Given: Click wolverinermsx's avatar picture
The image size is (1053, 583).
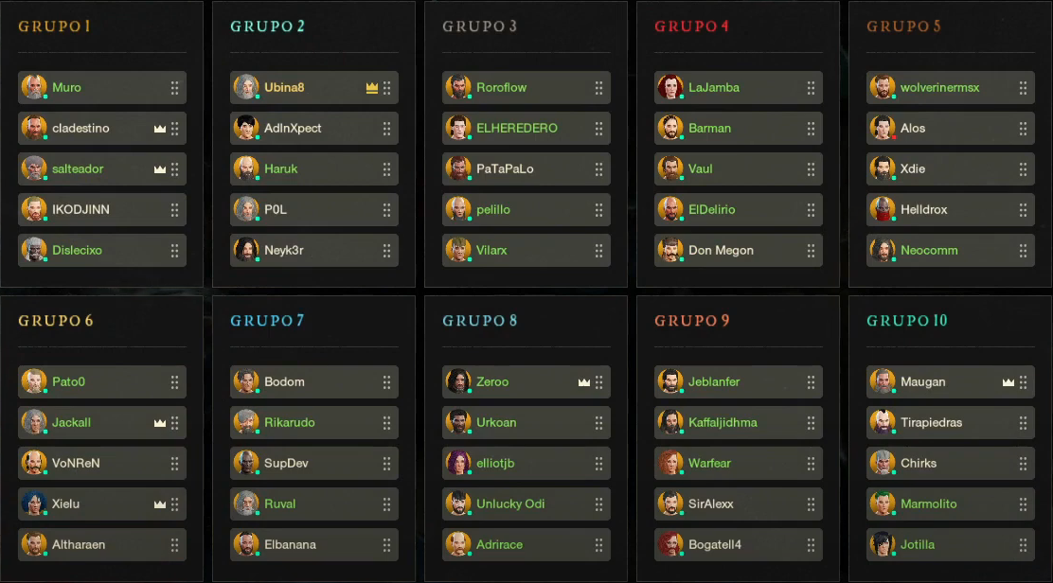Looking at the screenshot, I should [882, 88].
